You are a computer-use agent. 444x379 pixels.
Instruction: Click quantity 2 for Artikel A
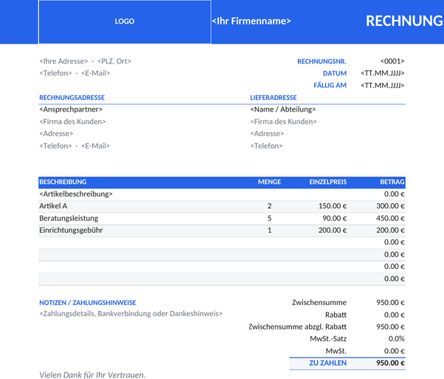(x=269, y=206)
